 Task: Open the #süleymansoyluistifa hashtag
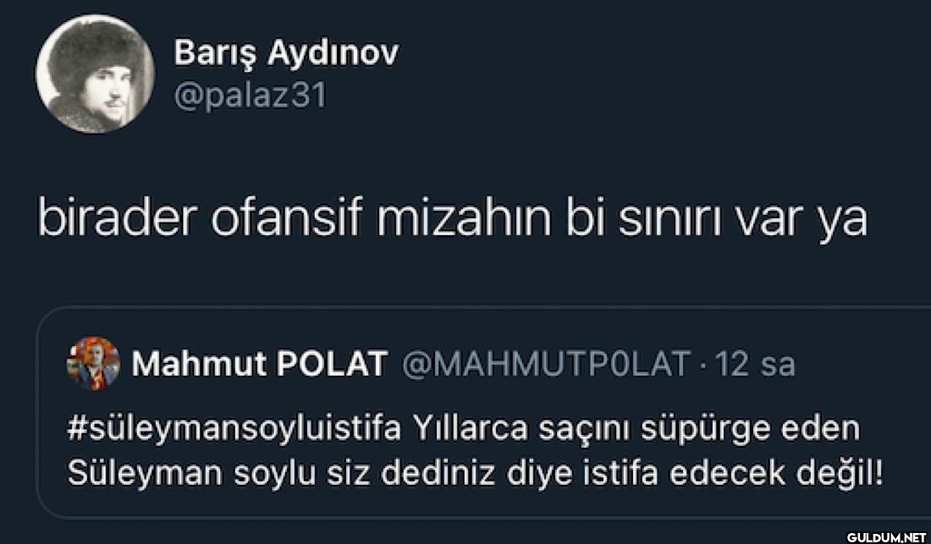[x=233, y=428]
